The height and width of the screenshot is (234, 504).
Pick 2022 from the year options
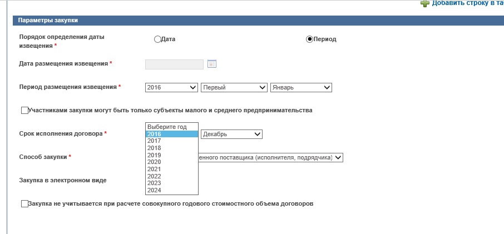[x=171, y=176]
